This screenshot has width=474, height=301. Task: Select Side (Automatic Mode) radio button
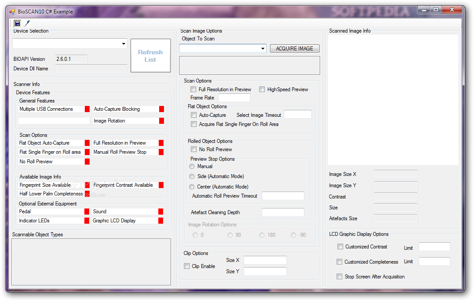(x=192, y=176)
